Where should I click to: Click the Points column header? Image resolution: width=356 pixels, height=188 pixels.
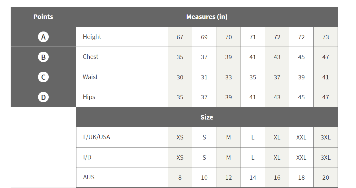(x=43, y=17)
